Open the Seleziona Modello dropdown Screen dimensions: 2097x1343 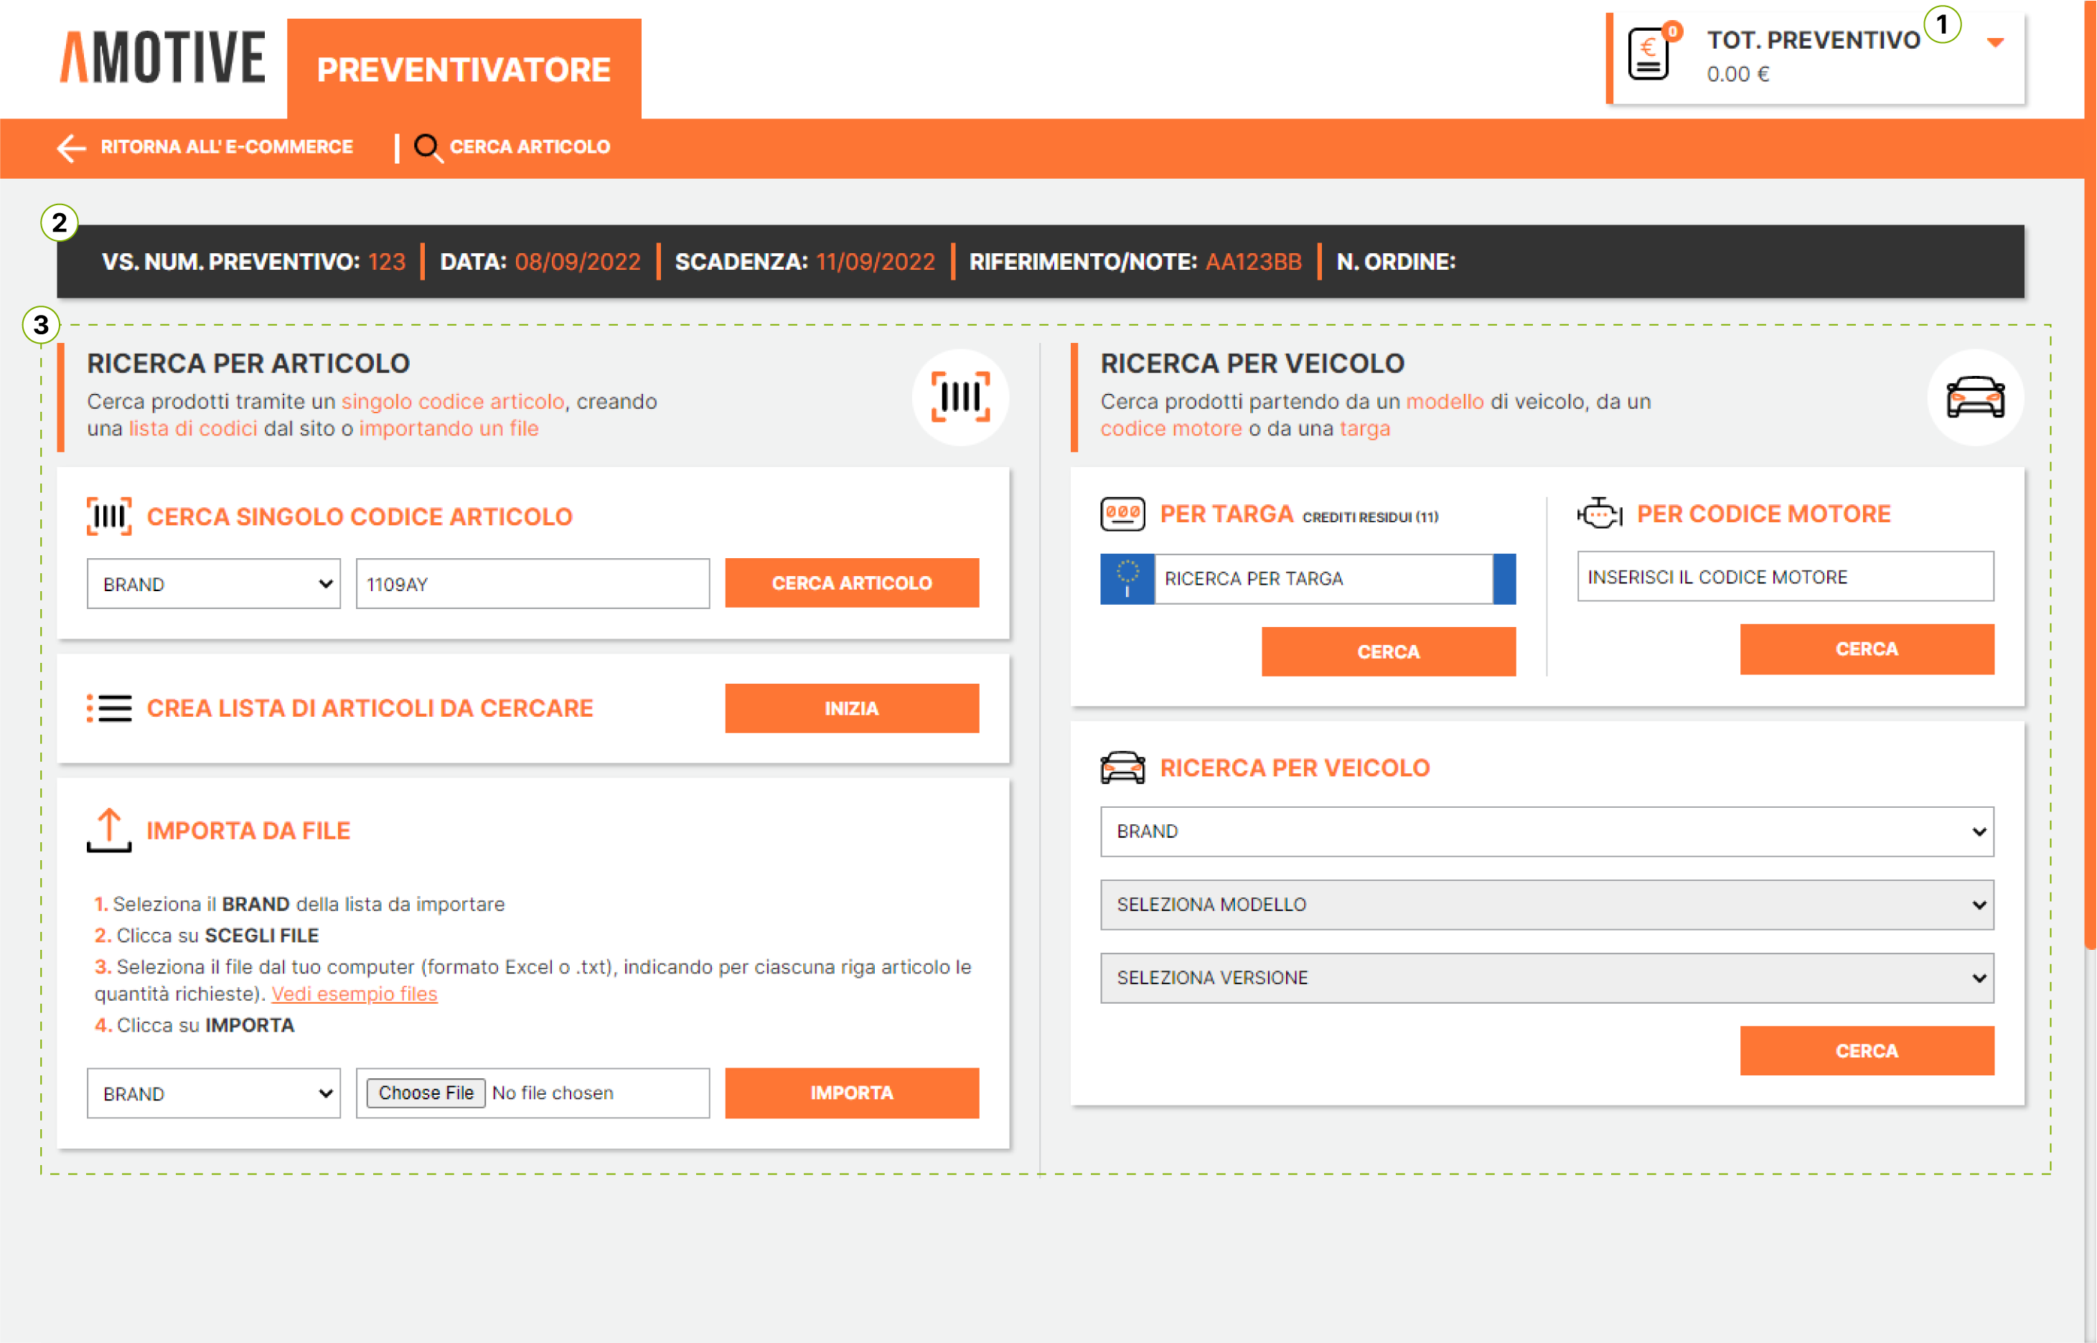pos(1546,905)
